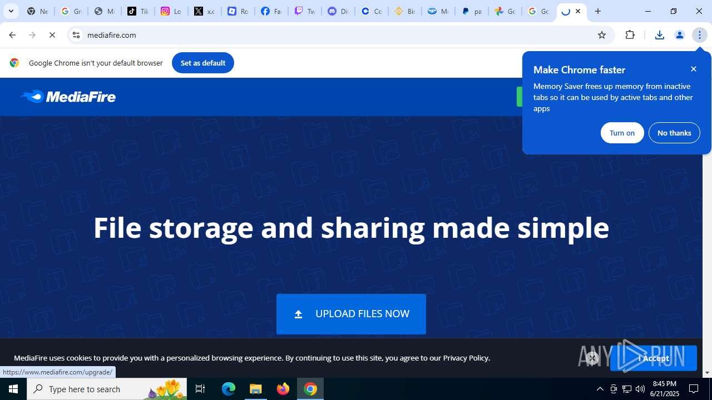Open the volume tray icon
Image resolution: width=712 pixels, height=400 pixels.
point(640,389)
